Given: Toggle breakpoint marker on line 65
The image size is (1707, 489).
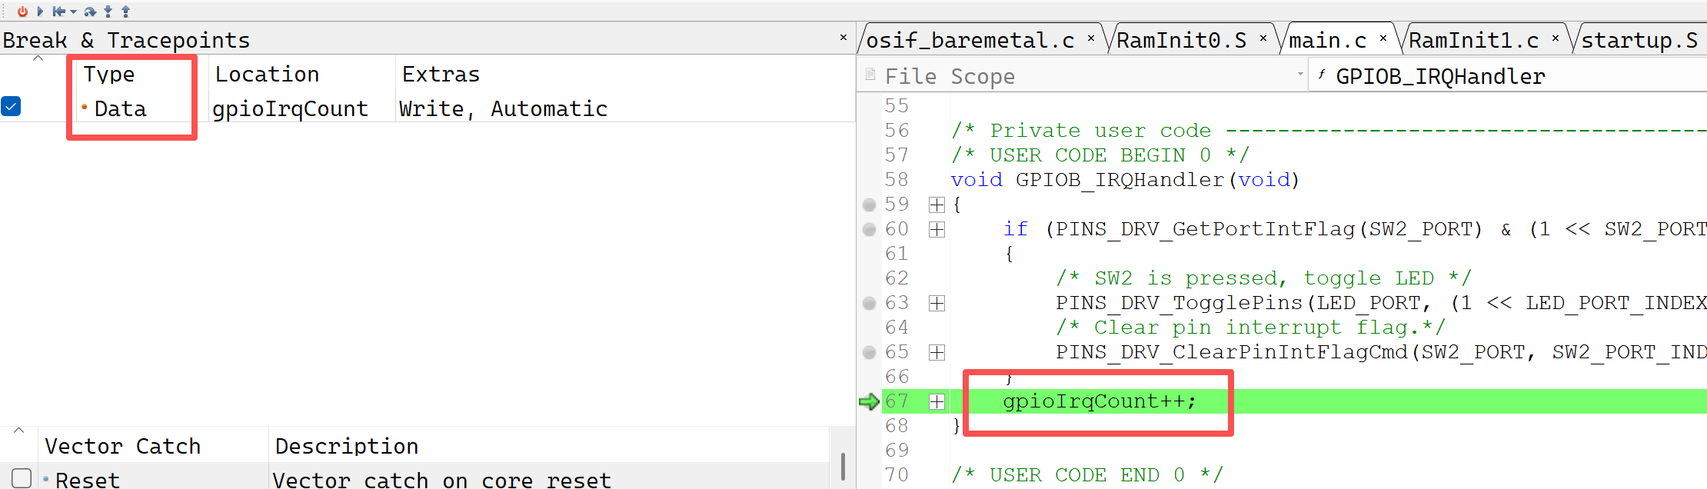Looking at the screenshot, I should pos(869,352).
